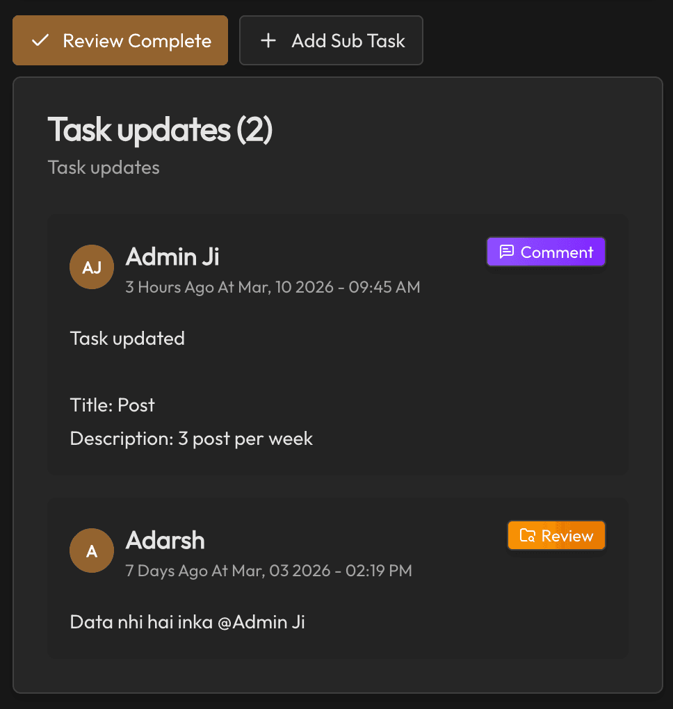Open Admin Ji's name in first update
Screen dimensions: 673x709
172,256
